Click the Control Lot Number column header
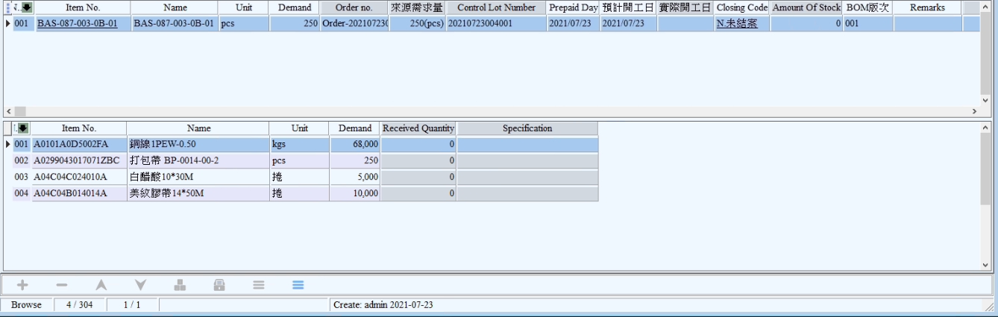The width and height of the screenshot is (998, 317). pos(496,7)
